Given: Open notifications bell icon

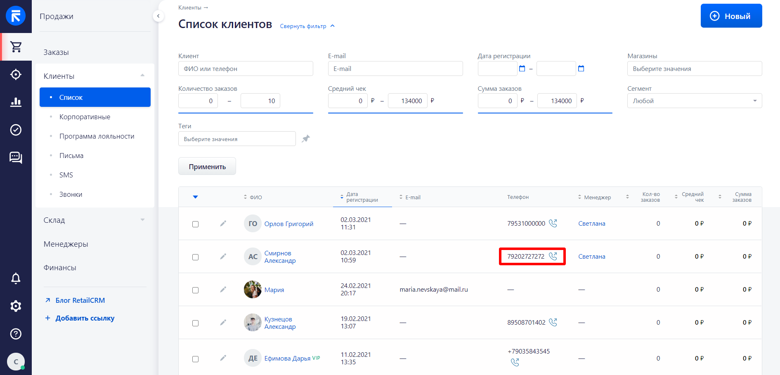Looking at the screenshot, I should tap(16, 278).
